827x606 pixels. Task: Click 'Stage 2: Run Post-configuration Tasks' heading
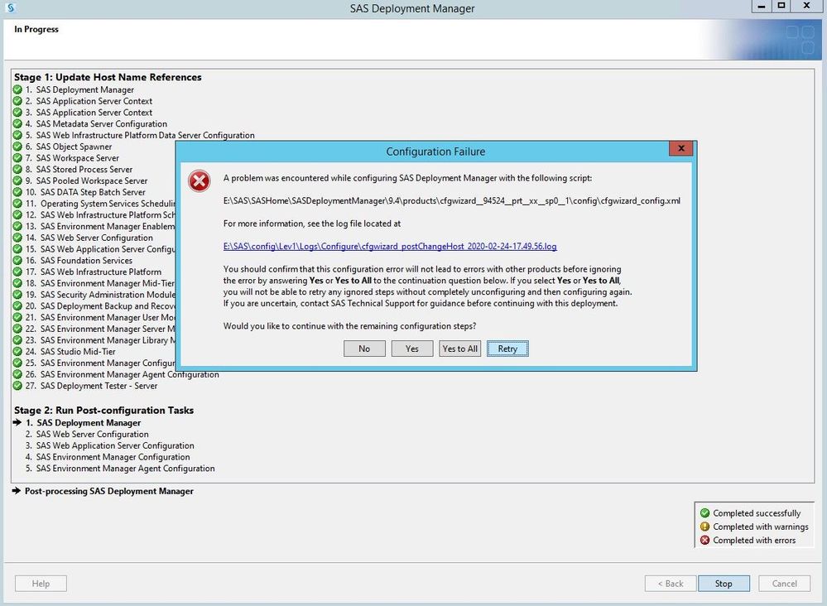[104, 411]
